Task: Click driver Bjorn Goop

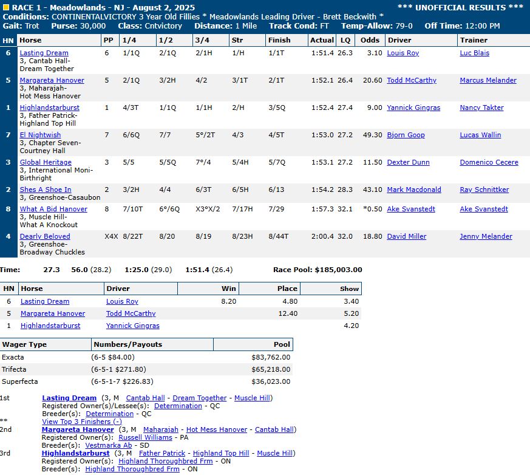Action: coord(406,135)
